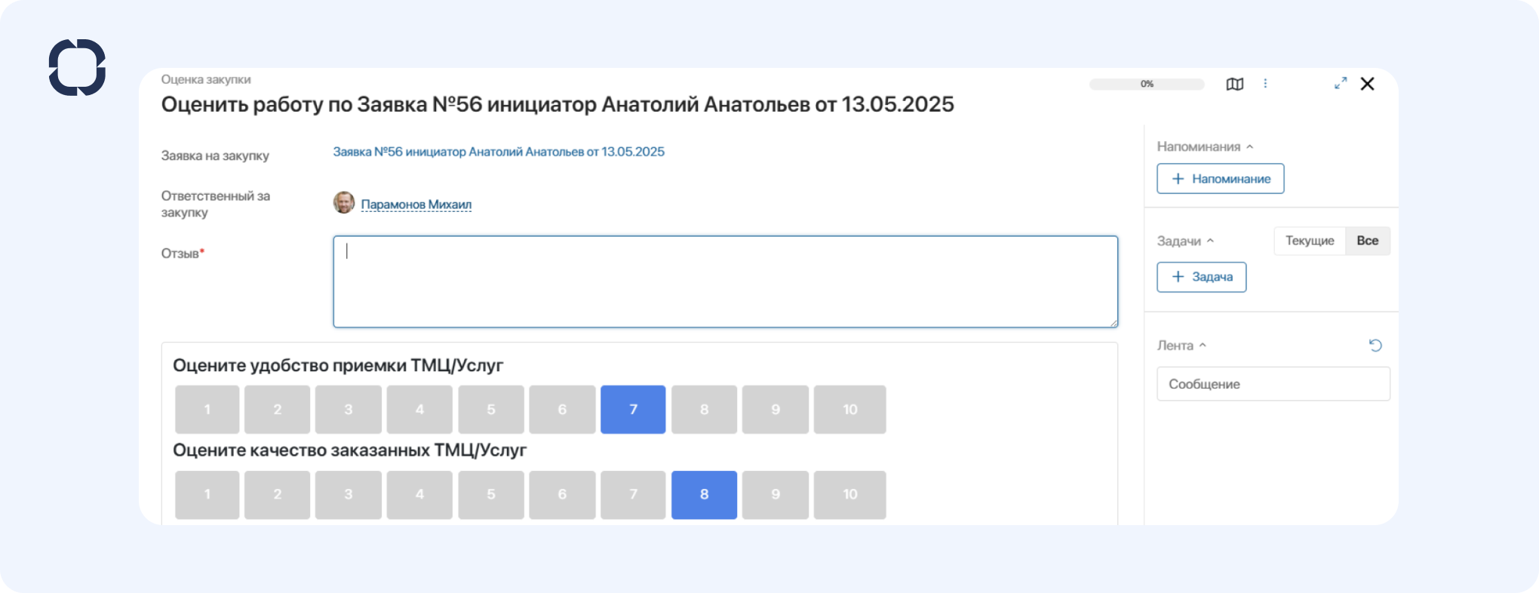Select rating 5 for удобство приемки
1539x593 pixels.
pos(490,410)
